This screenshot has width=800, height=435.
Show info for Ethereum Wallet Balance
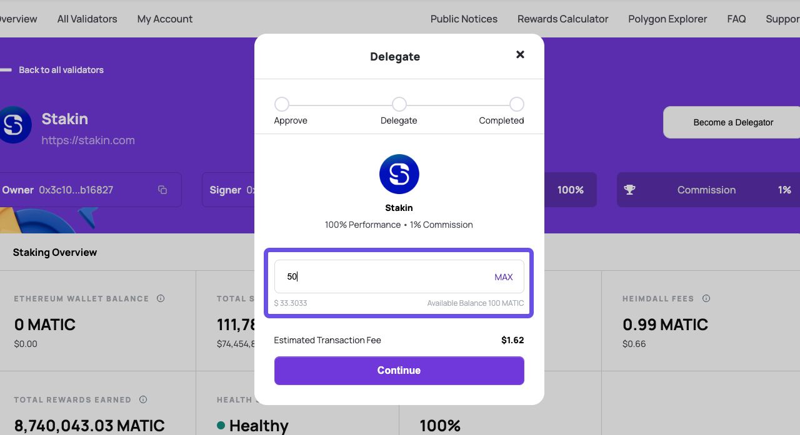click(x=161, y=298)
